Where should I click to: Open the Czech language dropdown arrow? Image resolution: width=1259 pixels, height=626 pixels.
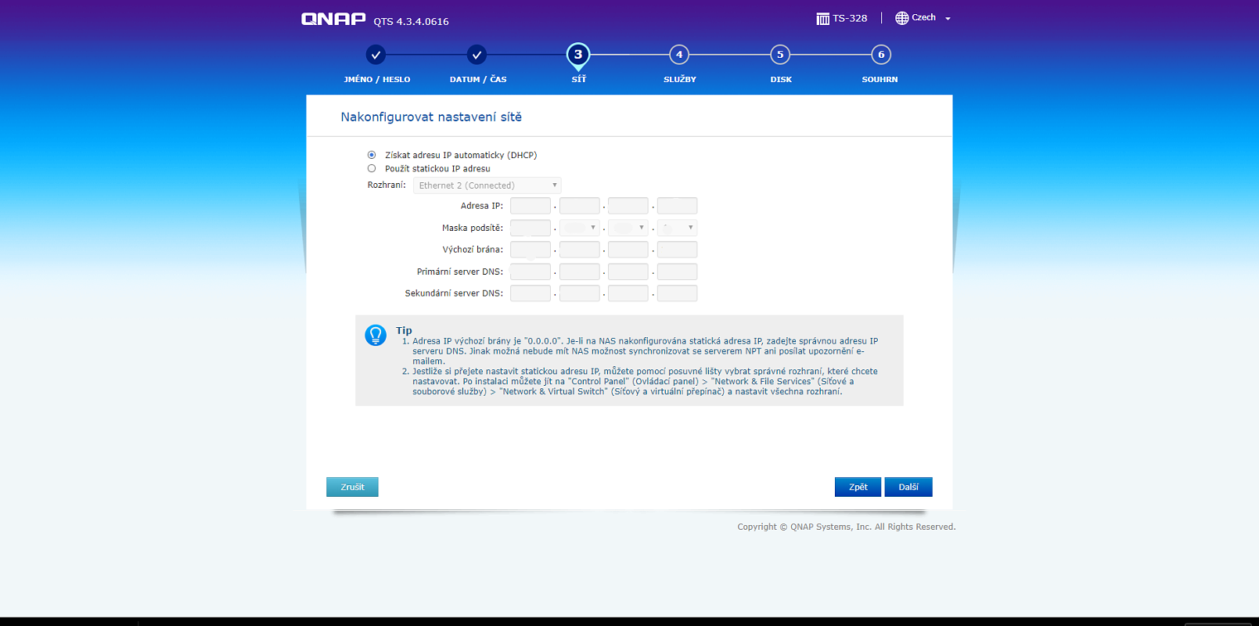point(948,19)
